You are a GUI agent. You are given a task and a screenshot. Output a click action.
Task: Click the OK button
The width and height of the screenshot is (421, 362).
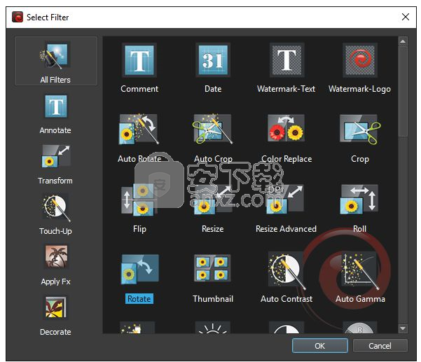pos(319,345)
